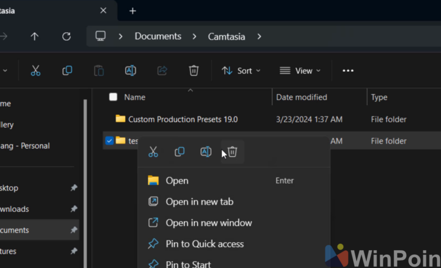Expand the chevron after Documents in the breadcrumb
Viewport: 441px width, 268px height.
click(x=194, y=37)
